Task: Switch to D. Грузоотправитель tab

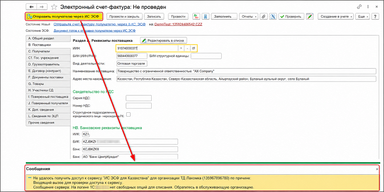Action: tap(48, 64)
